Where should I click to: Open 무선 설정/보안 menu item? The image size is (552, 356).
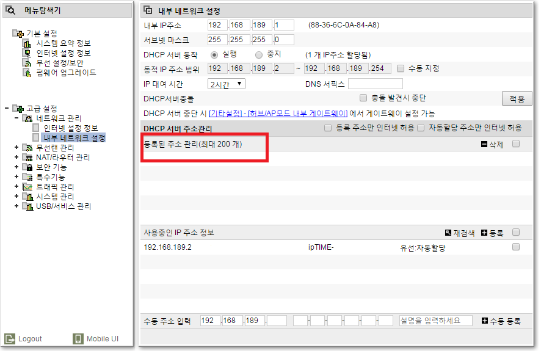(60, 63)
